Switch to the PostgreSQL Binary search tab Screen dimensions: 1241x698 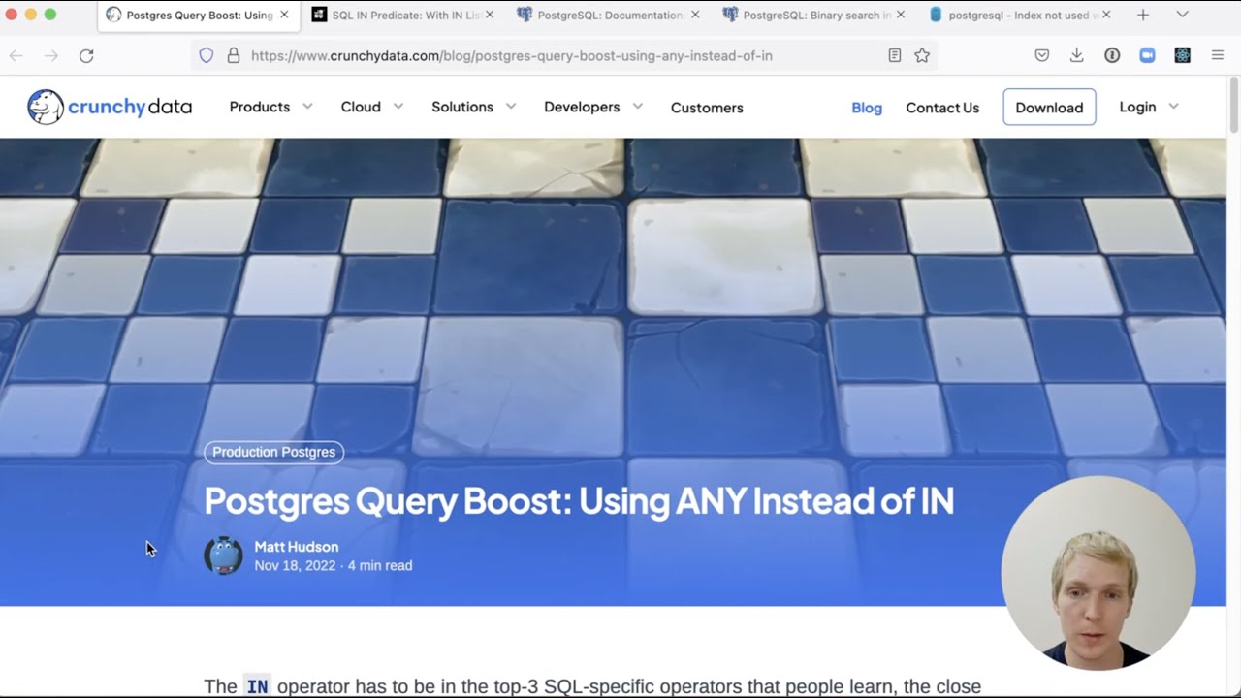(812, 15)
